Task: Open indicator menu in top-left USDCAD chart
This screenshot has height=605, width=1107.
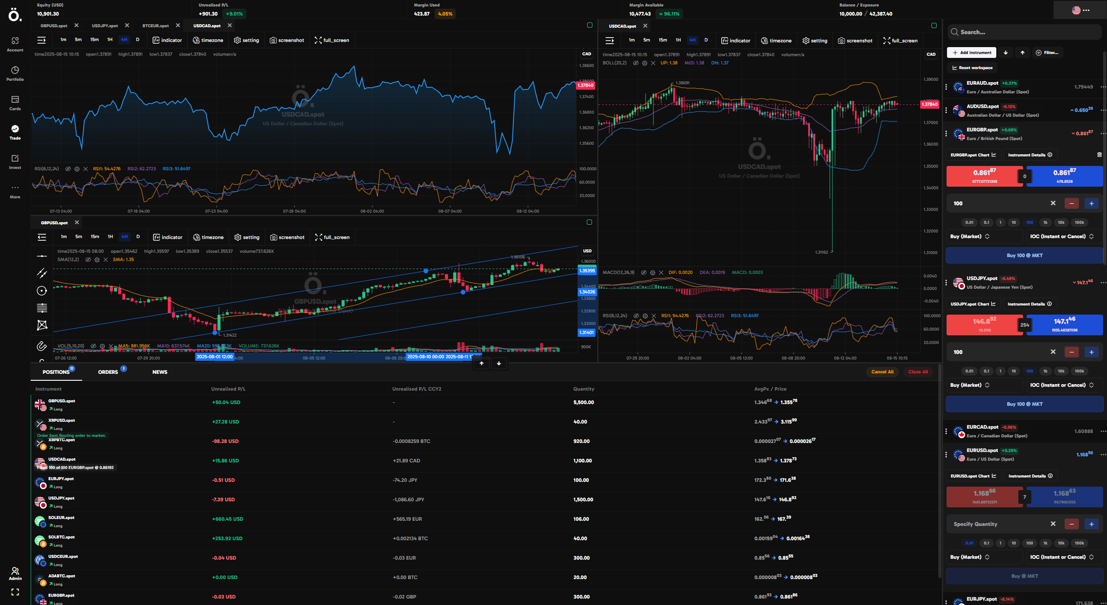Action: tap(167, 40)
